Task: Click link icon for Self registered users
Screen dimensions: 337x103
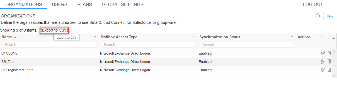Action: (x=323, y=70)
